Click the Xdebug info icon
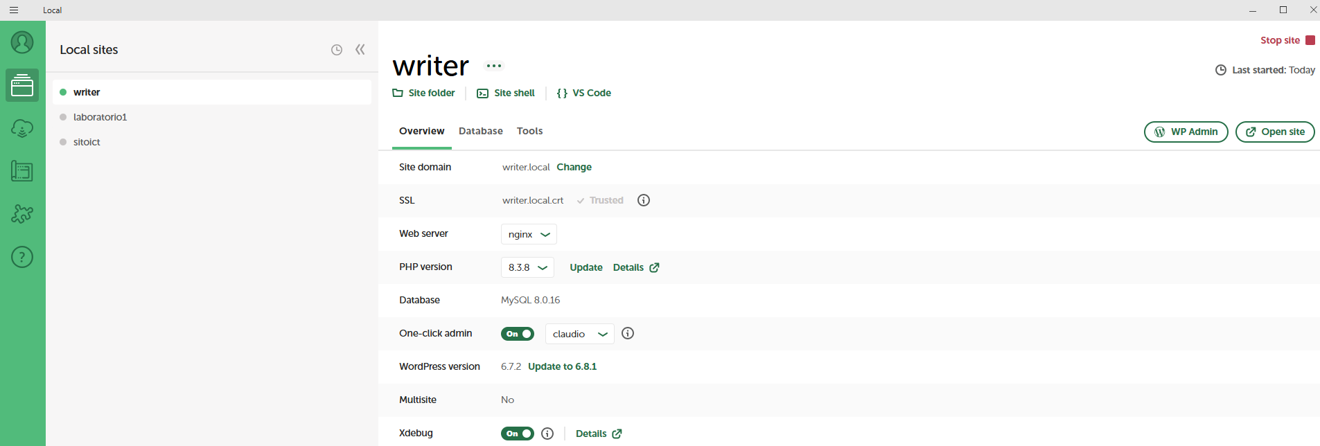 click(x=547, y=434)
